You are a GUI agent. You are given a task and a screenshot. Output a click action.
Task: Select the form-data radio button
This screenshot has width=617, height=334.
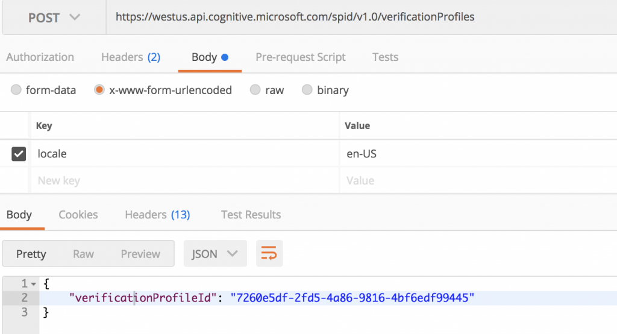click(16, 90)
